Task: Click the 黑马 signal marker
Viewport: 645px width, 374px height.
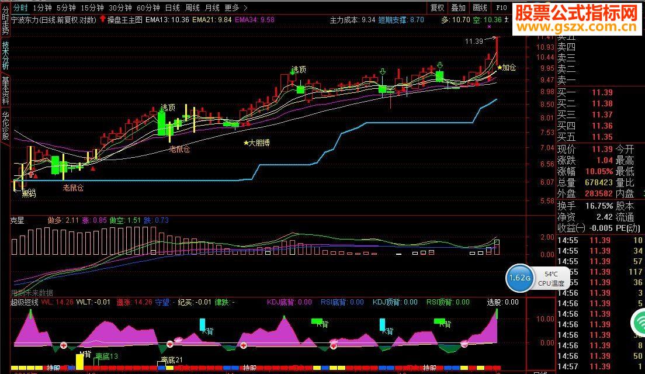Action: click(29, 194)
